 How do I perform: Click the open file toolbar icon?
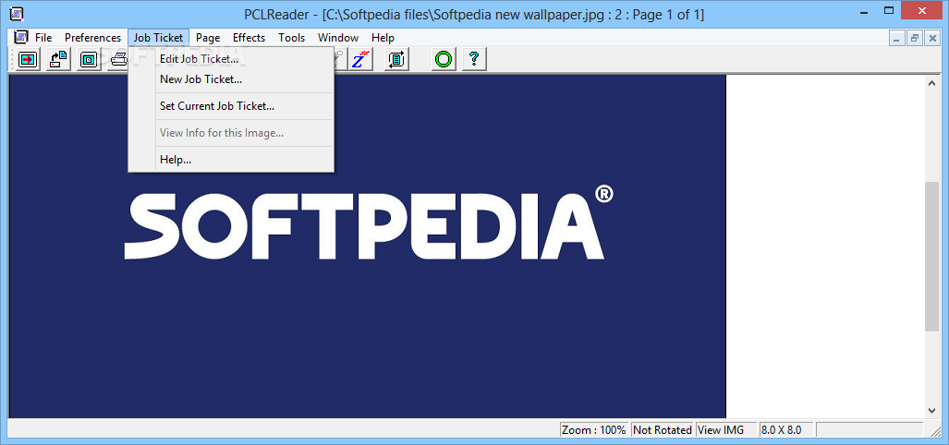pos(28,59)
